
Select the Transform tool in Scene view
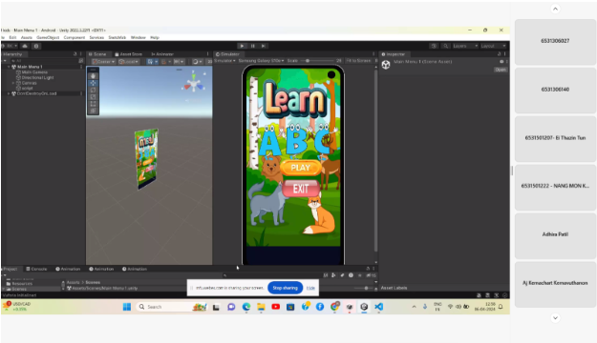93,111
